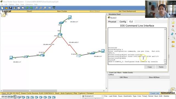Open the Help menu

click(36, 4)
